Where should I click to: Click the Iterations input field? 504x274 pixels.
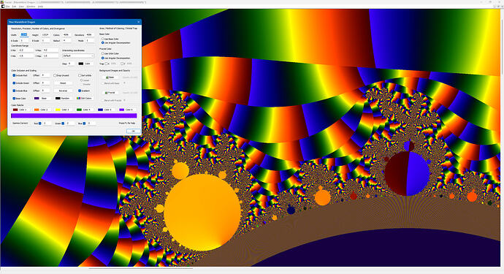[89, 35]
